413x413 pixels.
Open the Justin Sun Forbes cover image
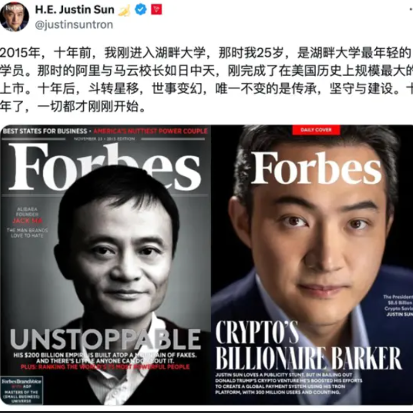pyautogui.click(x=312, y=265)
